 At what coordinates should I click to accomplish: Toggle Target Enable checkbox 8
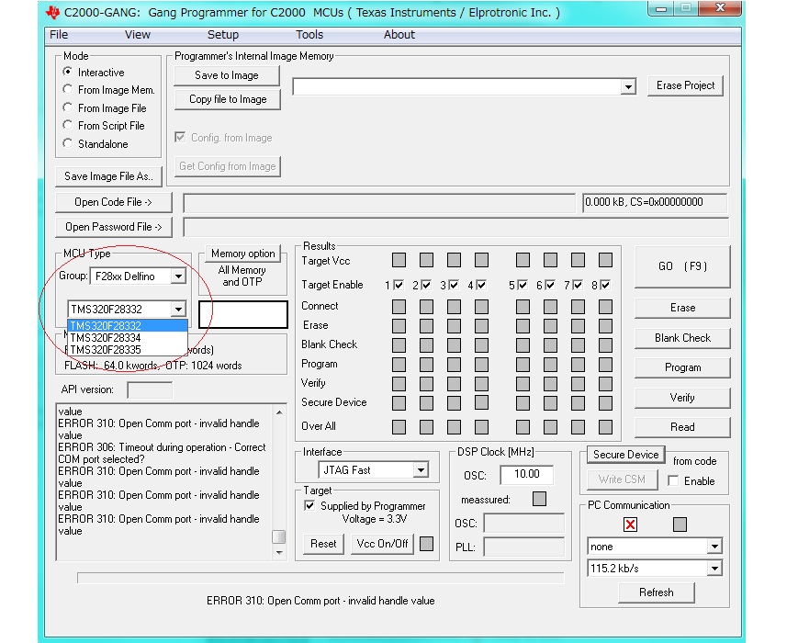pos(605,285)
